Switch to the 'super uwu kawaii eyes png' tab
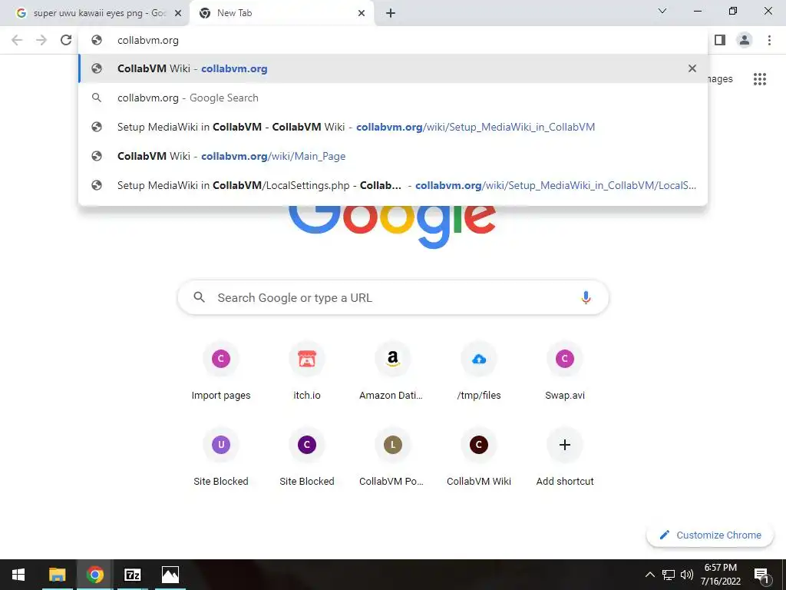 (x=95, y=13)
